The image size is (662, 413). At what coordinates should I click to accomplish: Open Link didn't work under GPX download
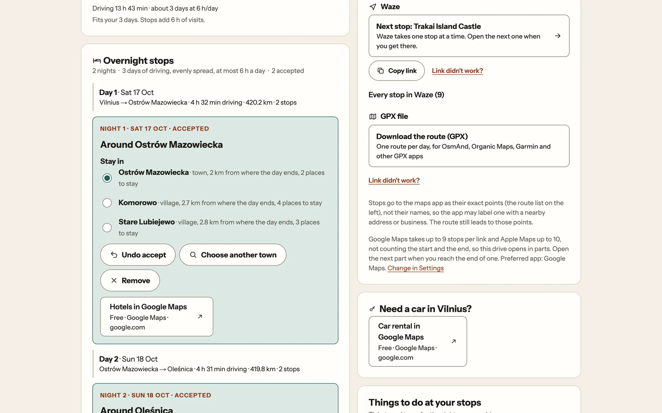tap(394, 180)
